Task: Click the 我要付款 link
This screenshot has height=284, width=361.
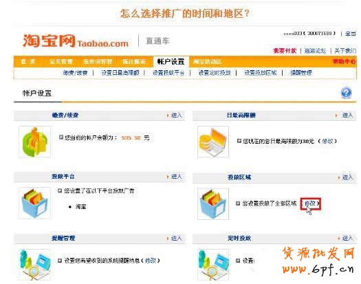Action: click(x=285, y=51)
